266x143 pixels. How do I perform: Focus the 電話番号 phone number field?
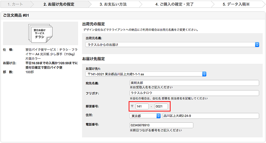click(x=161, y=125)
